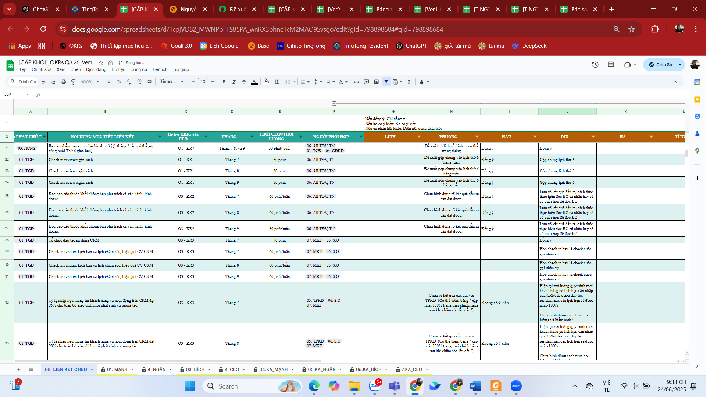
Task: Star the spreadsheet document
Action: pyautogui.click(x=101, y=62)
